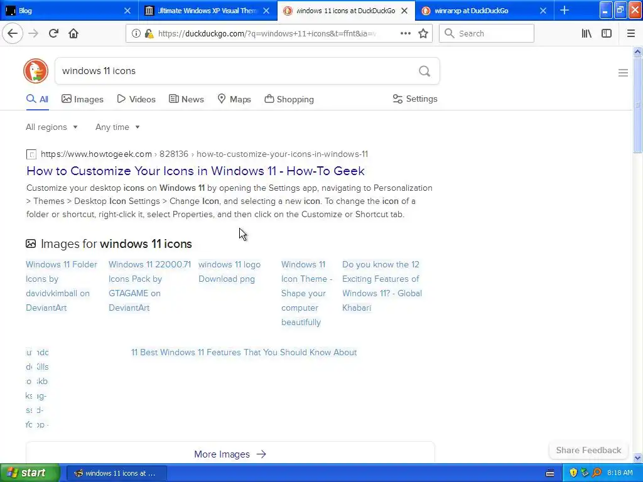Click the lock warning icon in address bar
This screenshot has height=482, width=643.
(149, 34)
